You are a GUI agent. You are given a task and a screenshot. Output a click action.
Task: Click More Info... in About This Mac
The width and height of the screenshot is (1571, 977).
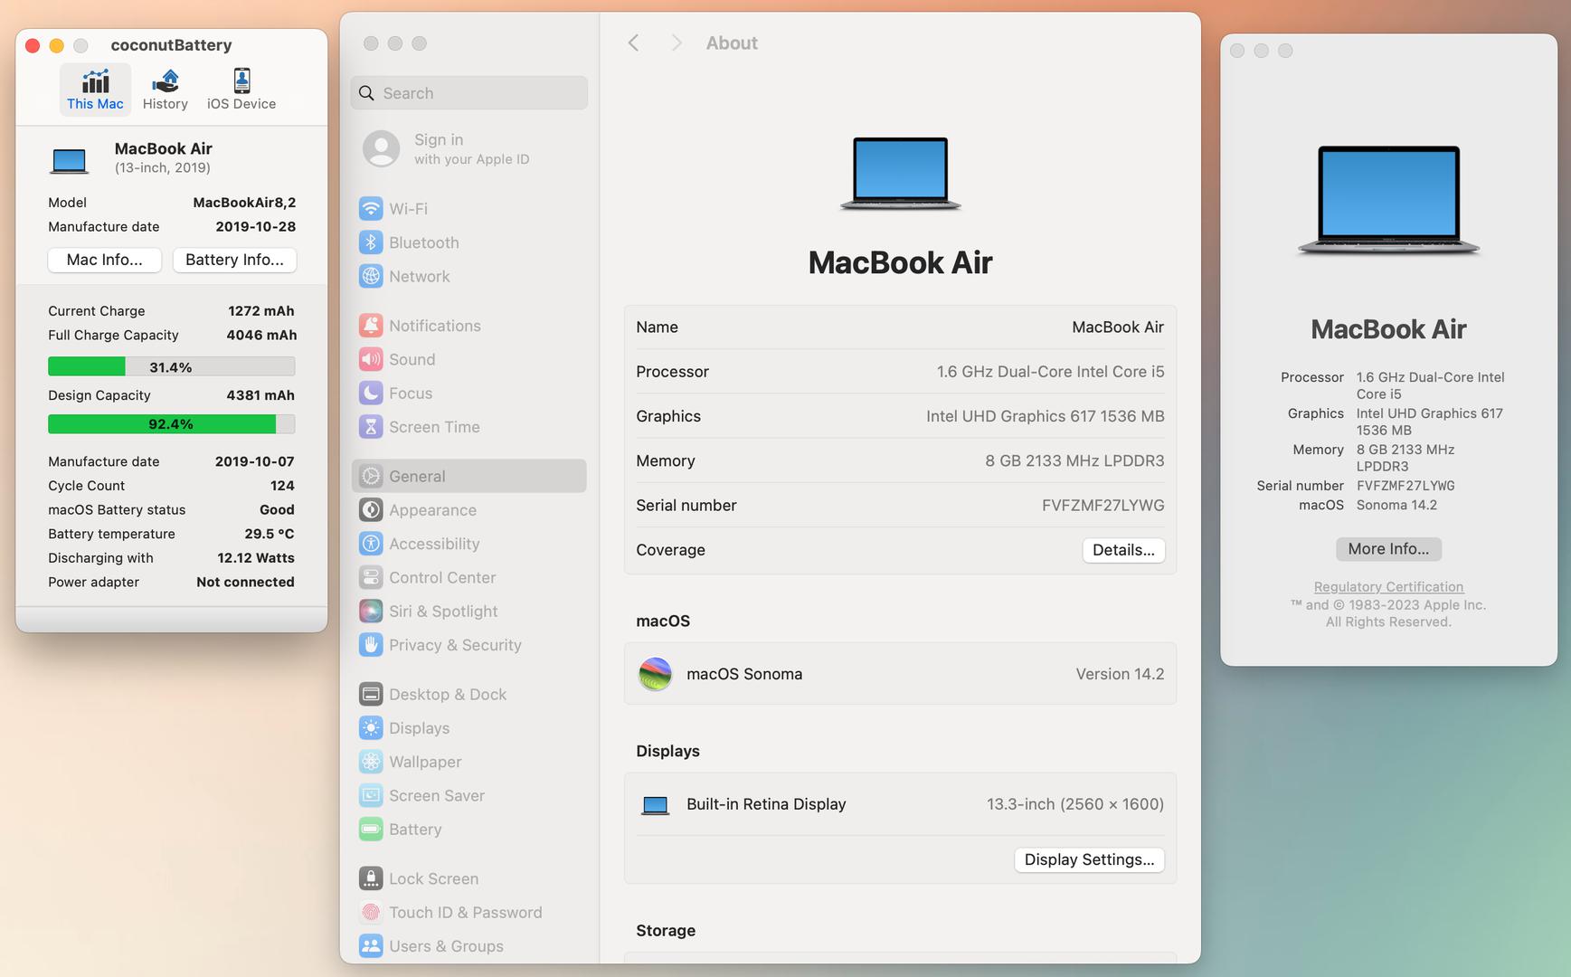1387,549
